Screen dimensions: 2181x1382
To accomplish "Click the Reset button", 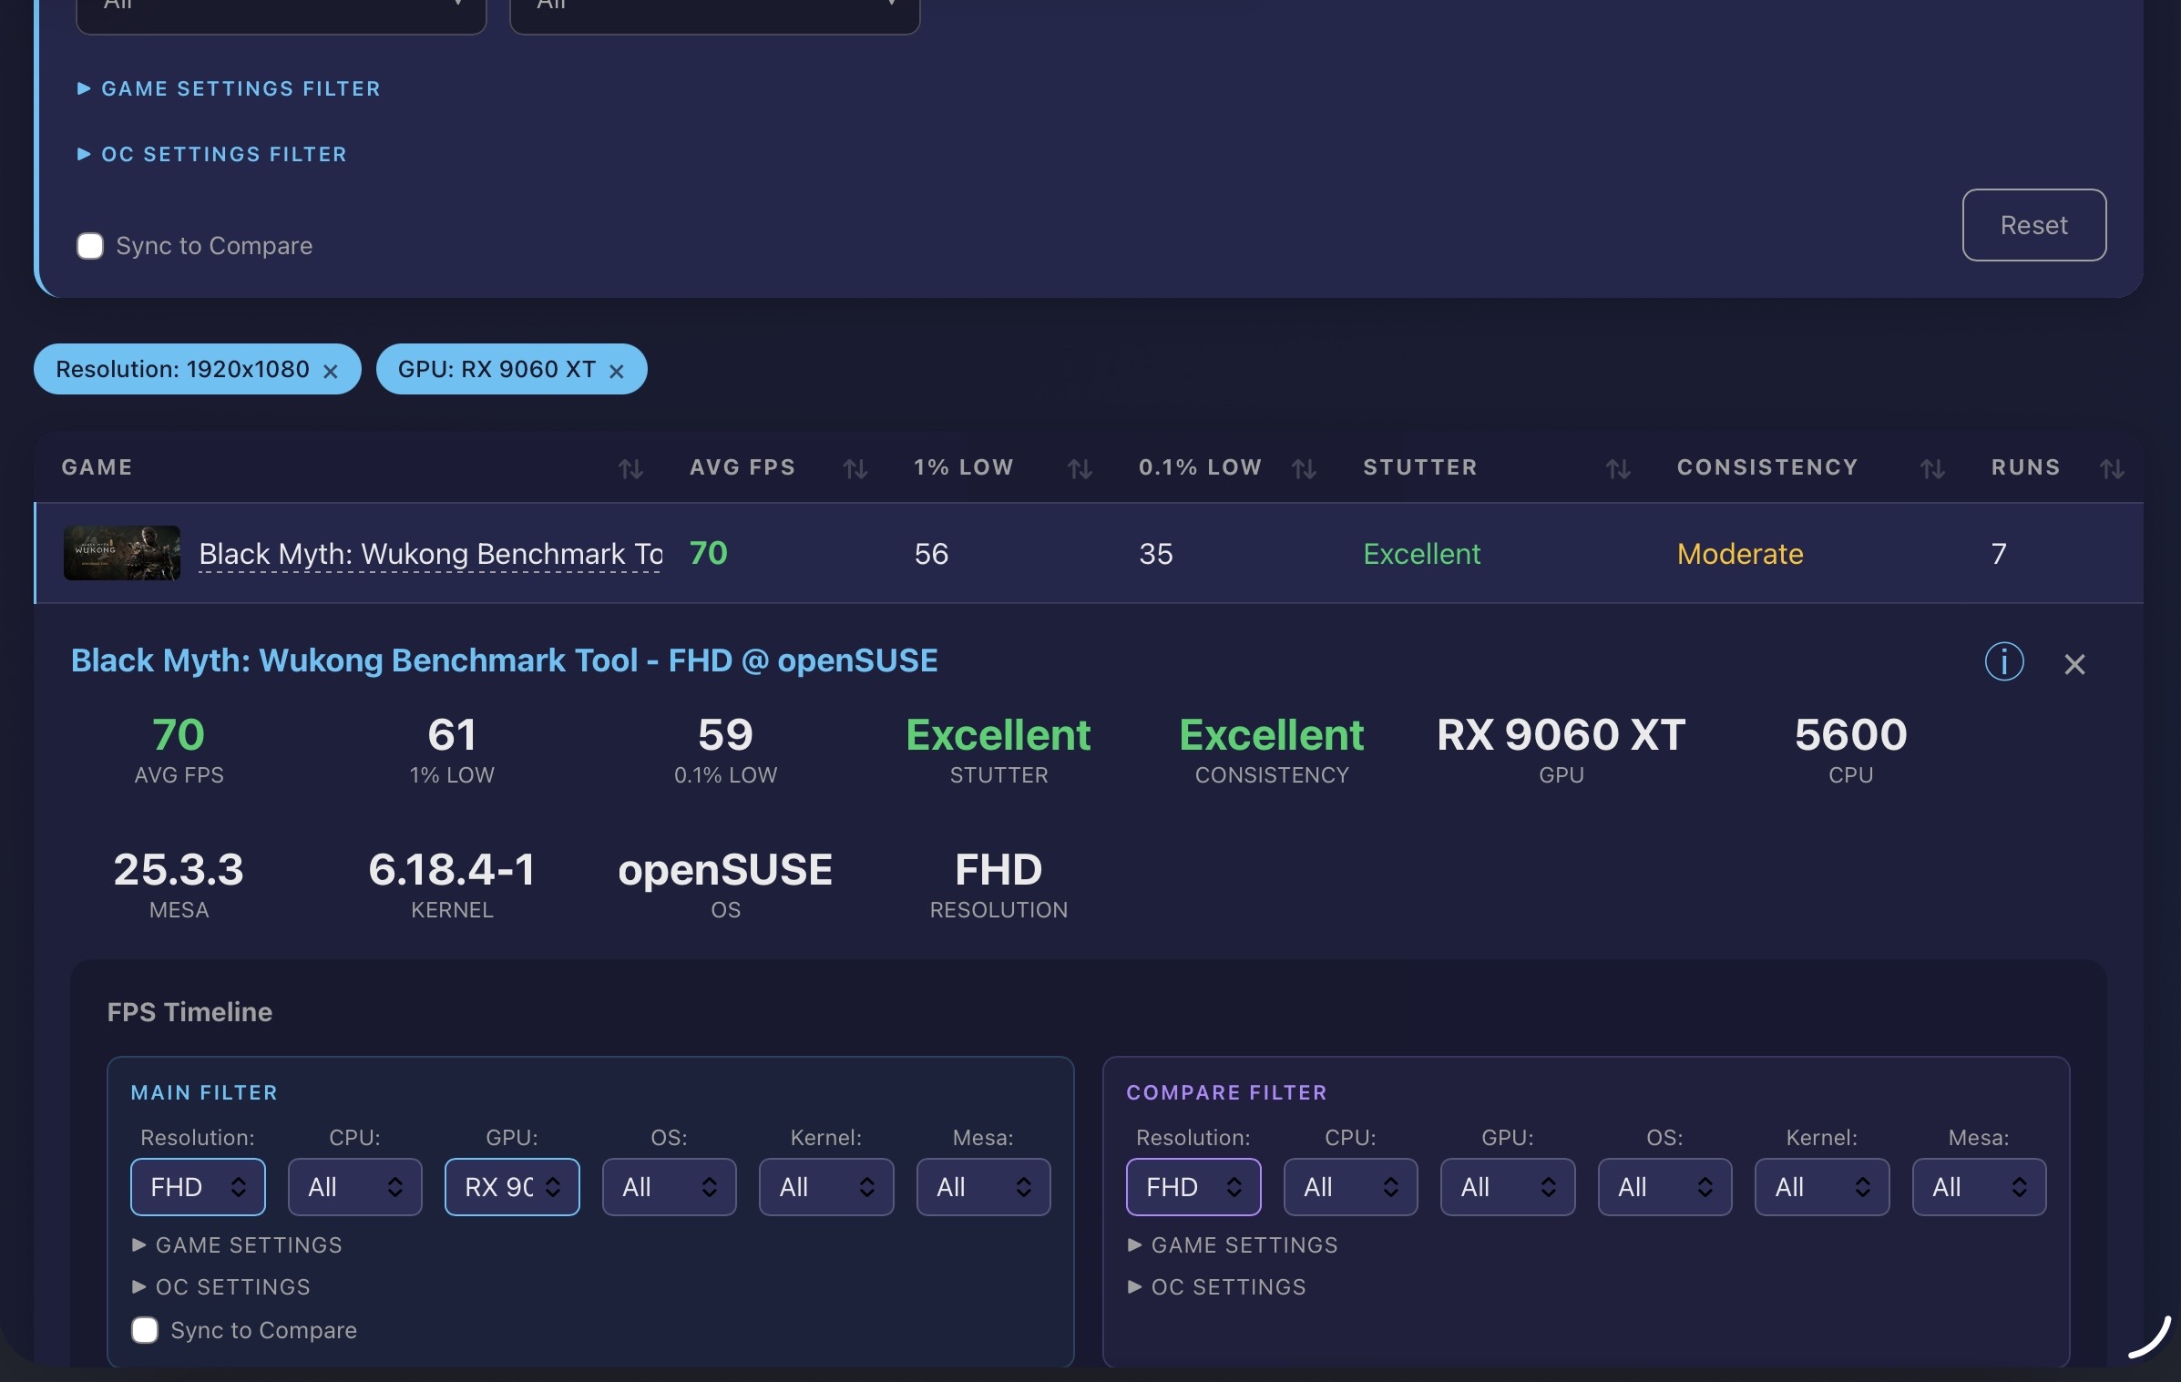I will pos(2033,225).
